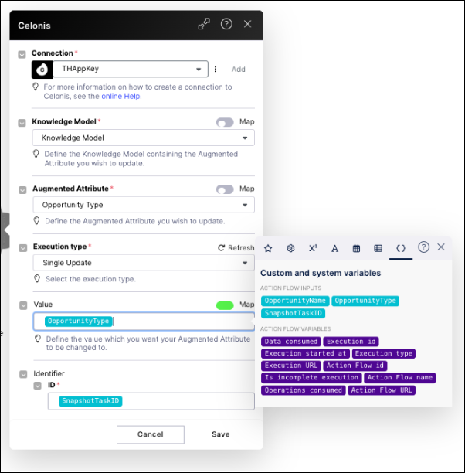465x473 pixels.
Task: Open the THAppKey connection dropdown
Action: 131,69
